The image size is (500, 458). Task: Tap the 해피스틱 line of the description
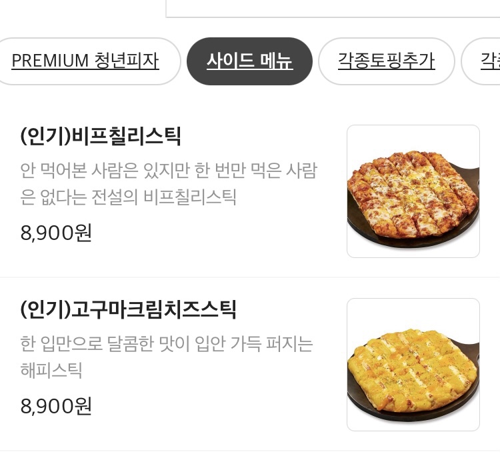pos(51,370)
